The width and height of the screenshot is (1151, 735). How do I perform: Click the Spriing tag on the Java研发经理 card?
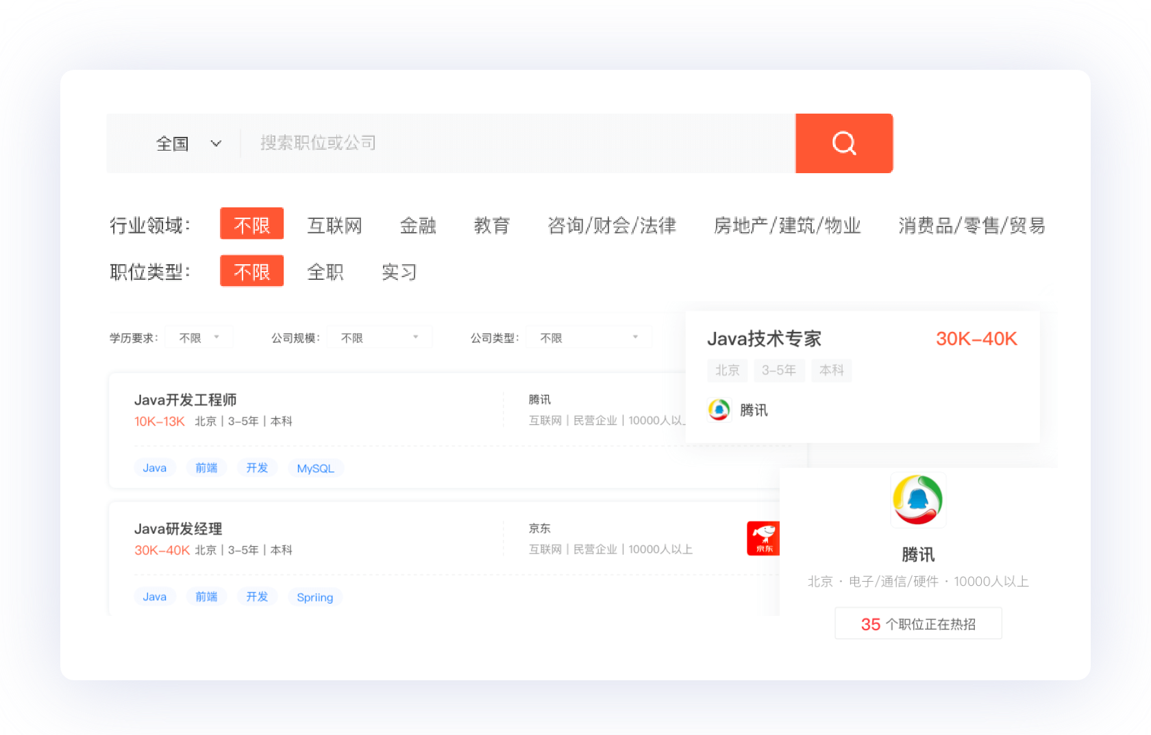[x=314, y=597]
